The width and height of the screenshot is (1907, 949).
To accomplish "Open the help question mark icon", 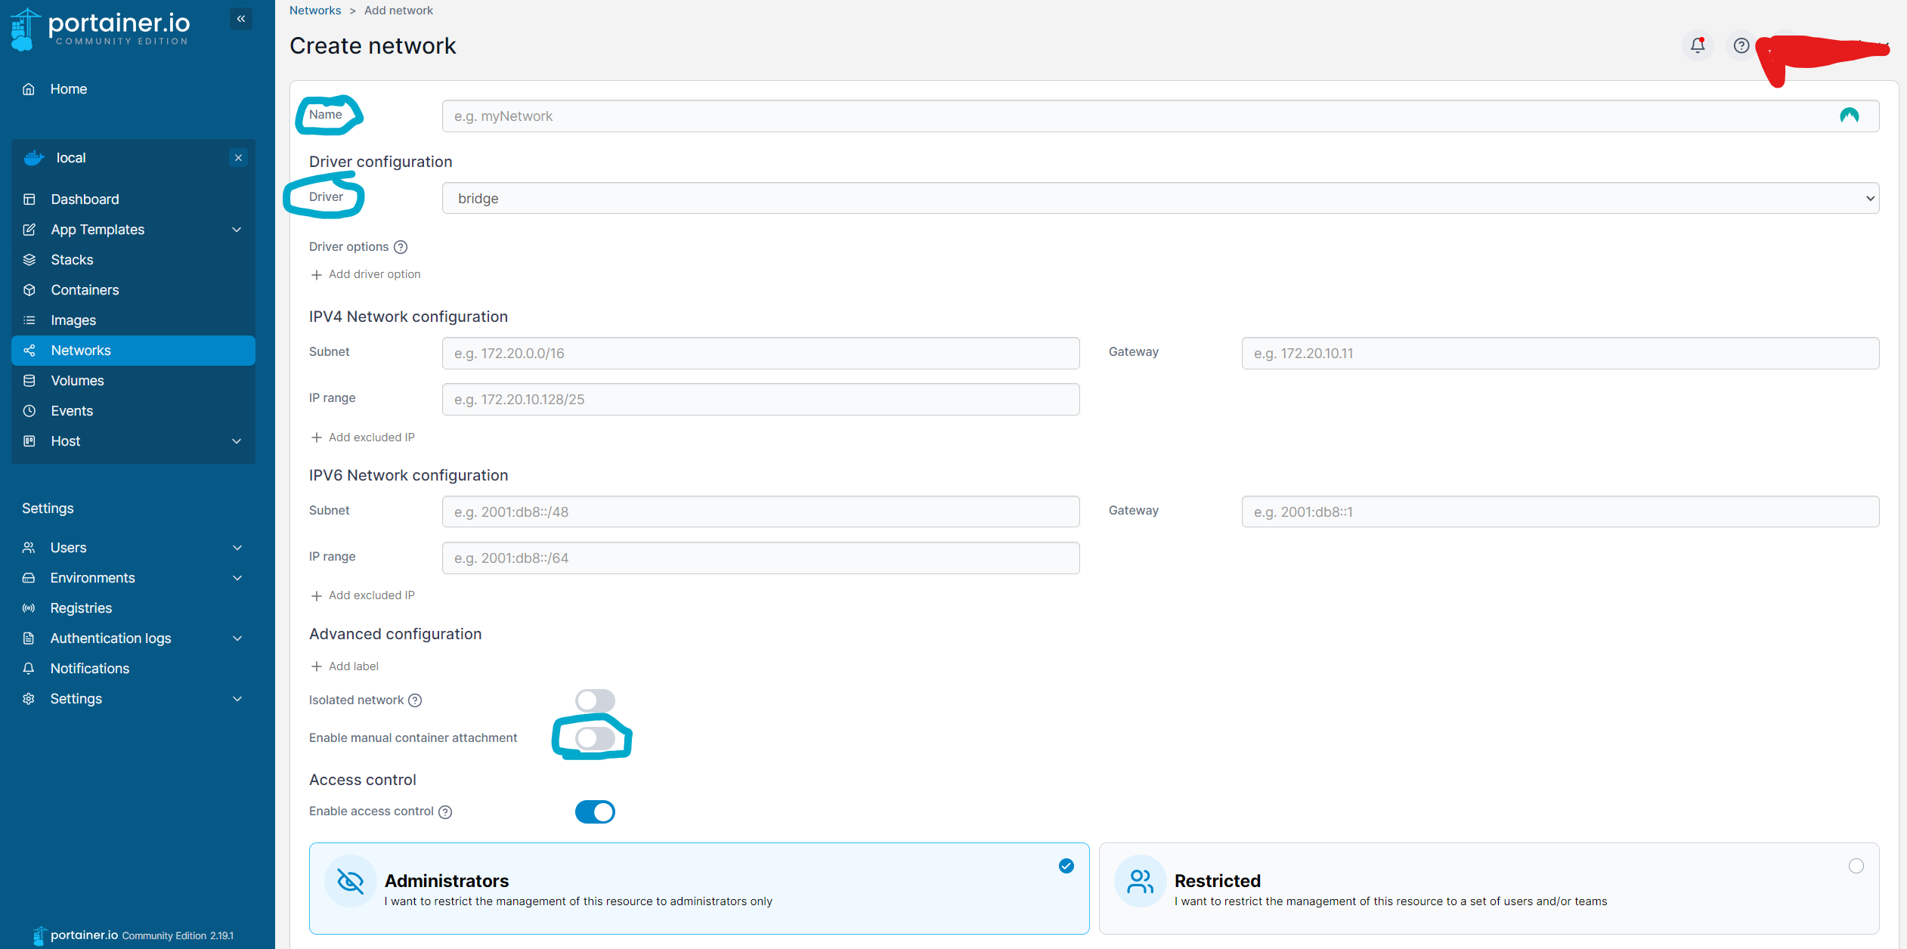I will [x=1741, y=45].
